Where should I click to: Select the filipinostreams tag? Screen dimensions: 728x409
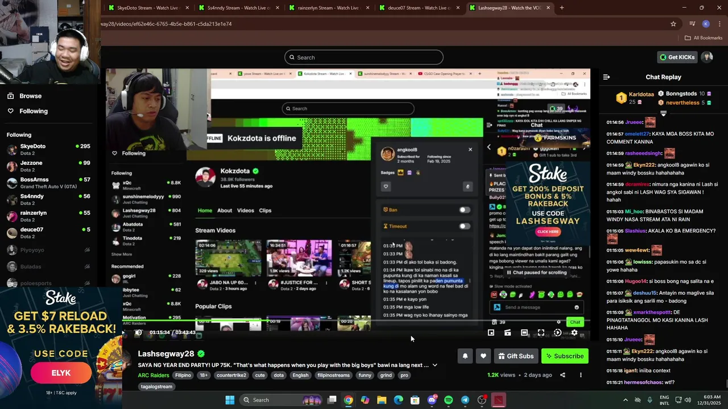click(333, 375)
